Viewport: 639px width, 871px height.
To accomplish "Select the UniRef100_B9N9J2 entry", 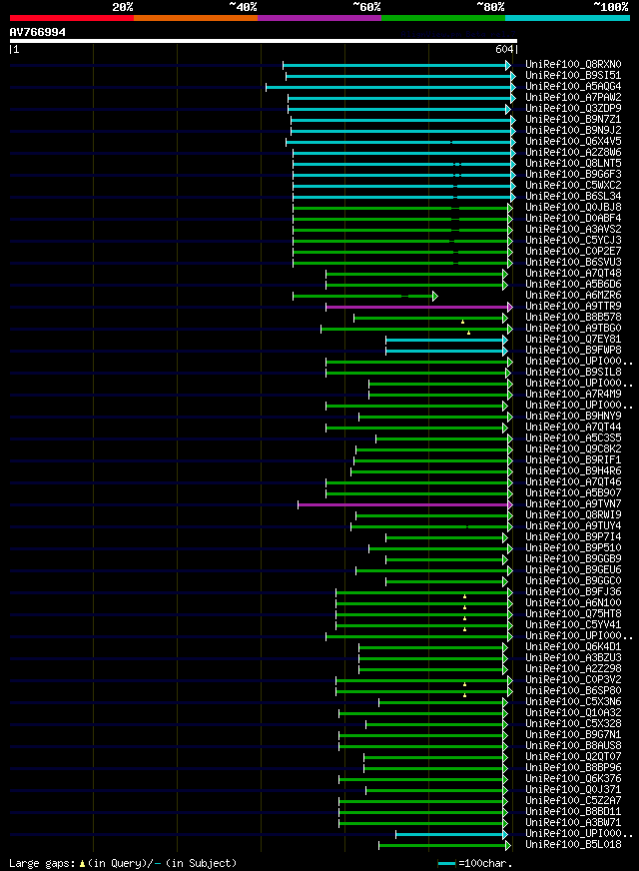I will click(x=573, y=131).
